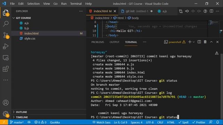Image resolution: width=223 pixels, height=125 pixels.
Task: Click the master branch indicator
Action: pos(17,122)
